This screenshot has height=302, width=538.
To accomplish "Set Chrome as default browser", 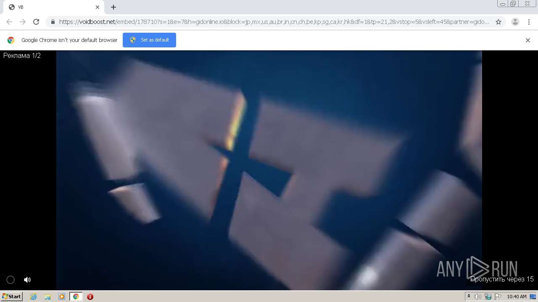I will coord(149,40).
